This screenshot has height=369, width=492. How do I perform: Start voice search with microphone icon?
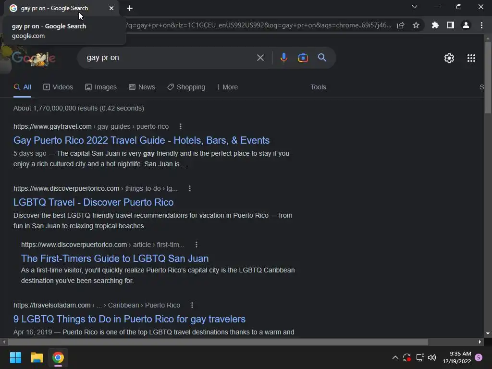pos(283,58)
